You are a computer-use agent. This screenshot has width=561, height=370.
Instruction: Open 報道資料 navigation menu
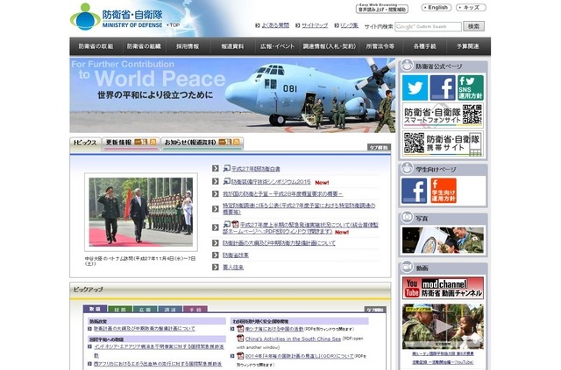[232, 46]
